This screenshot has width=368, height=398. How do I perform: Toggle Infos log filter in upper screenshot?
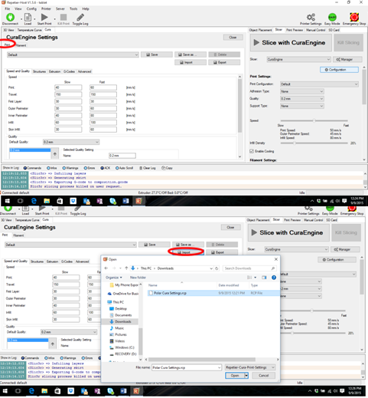tap(52, 168)
